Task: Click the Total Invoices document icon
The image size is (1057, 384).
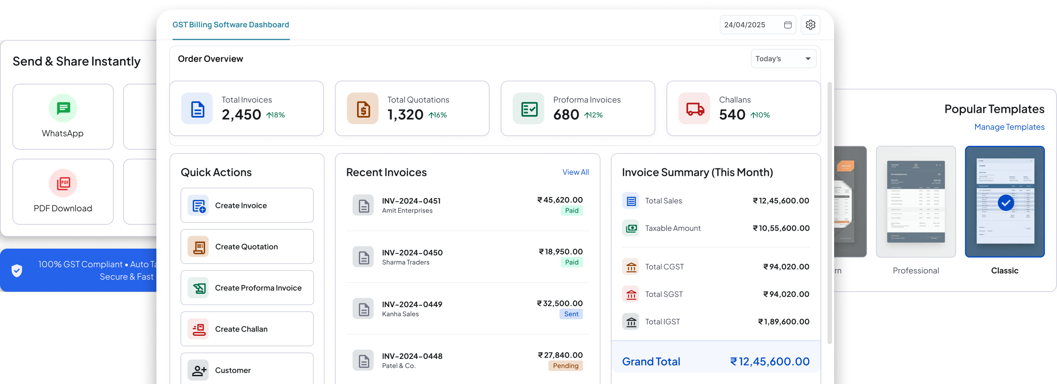Action: (x=197, y=108)
